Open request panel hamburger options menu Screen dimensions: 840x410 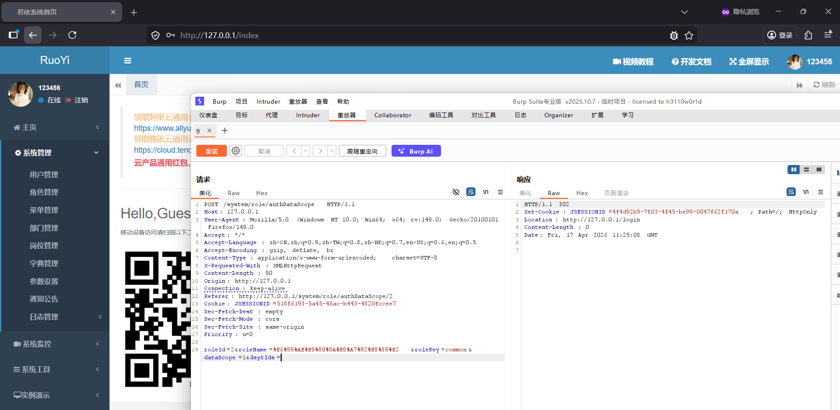[500, 192]
